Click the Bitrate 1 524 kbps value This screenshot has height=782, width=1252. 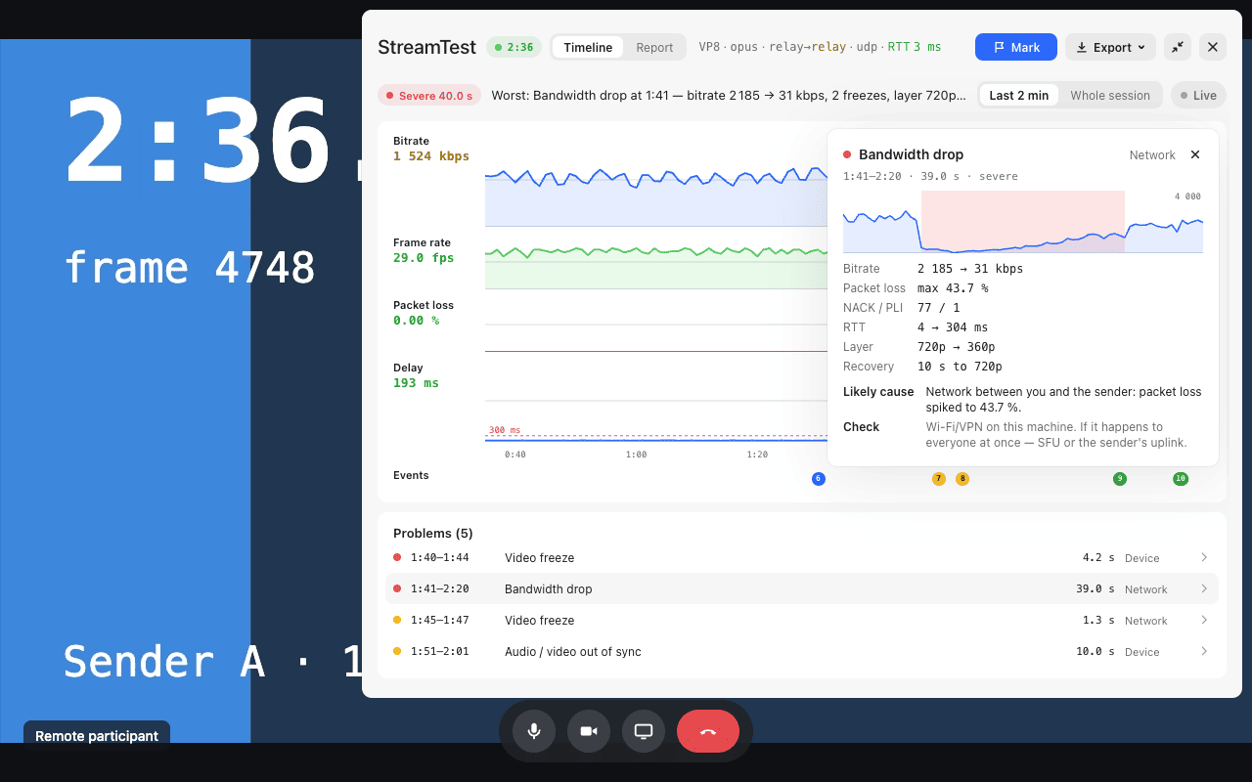pos(431,156)
